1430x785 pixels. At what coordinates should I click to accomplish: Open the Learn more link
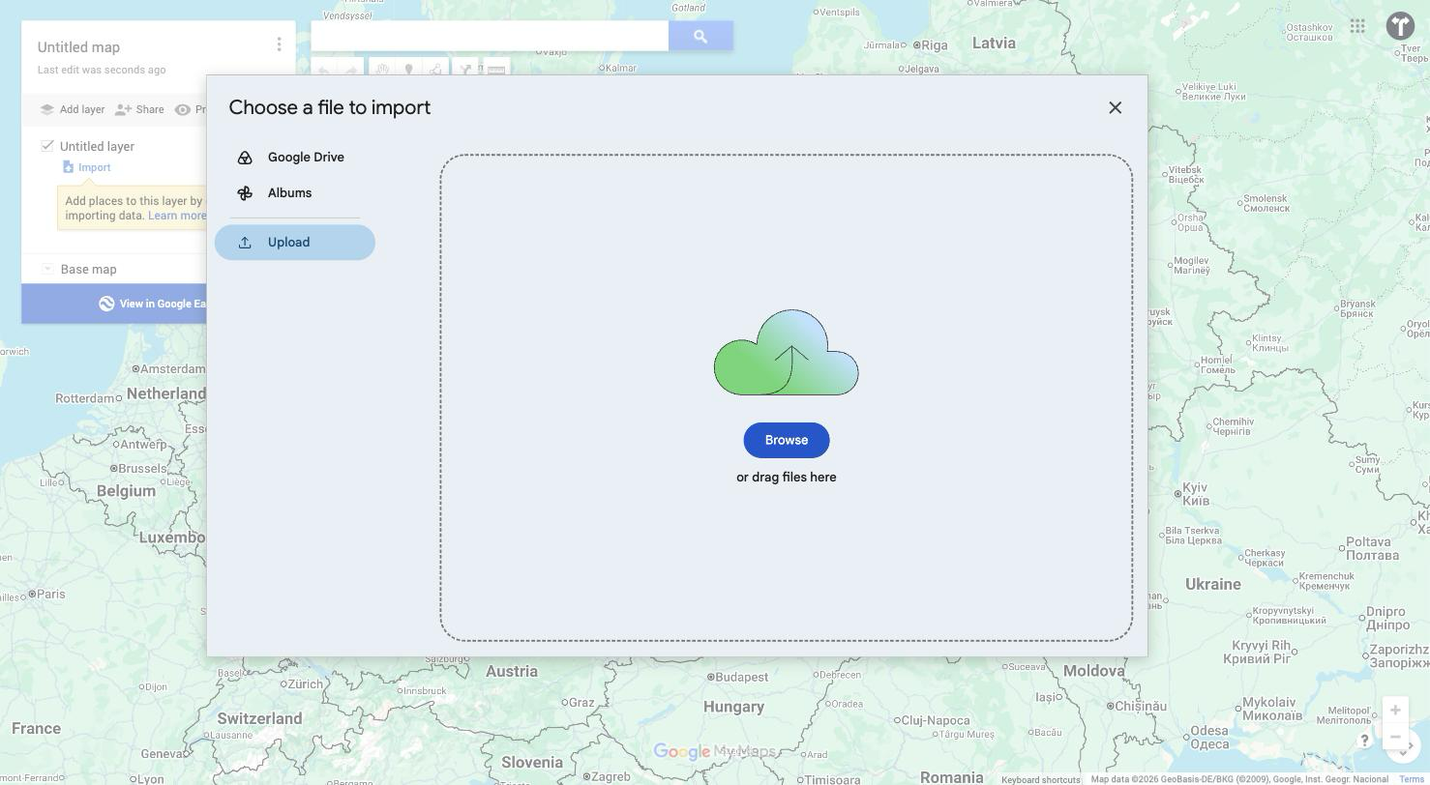[177, 216]
